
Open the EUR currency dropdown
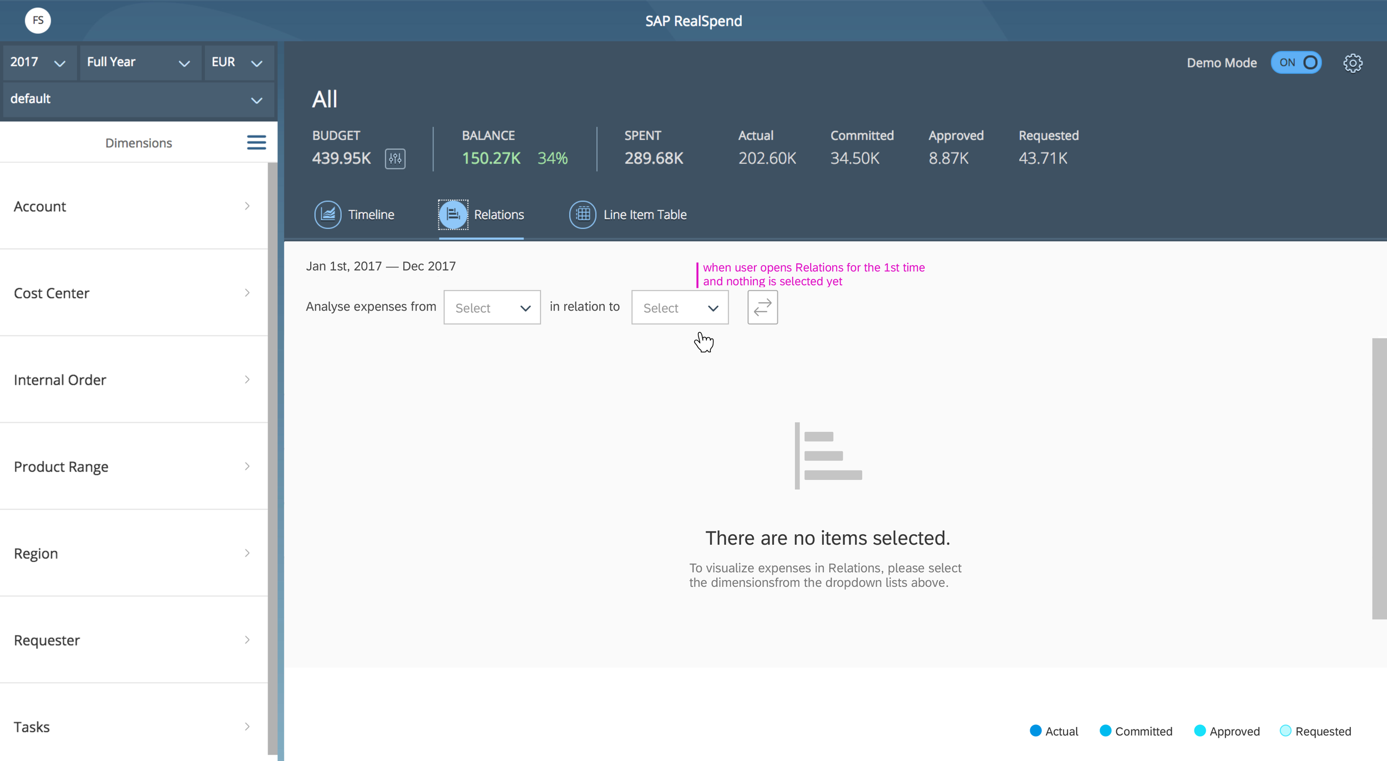tap(239, 62)
